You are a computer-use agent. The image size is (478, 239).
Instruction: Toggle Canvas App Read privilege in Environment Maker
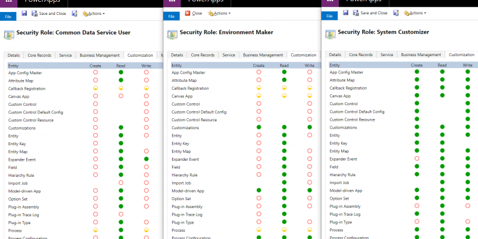click(x=284, y=96)
